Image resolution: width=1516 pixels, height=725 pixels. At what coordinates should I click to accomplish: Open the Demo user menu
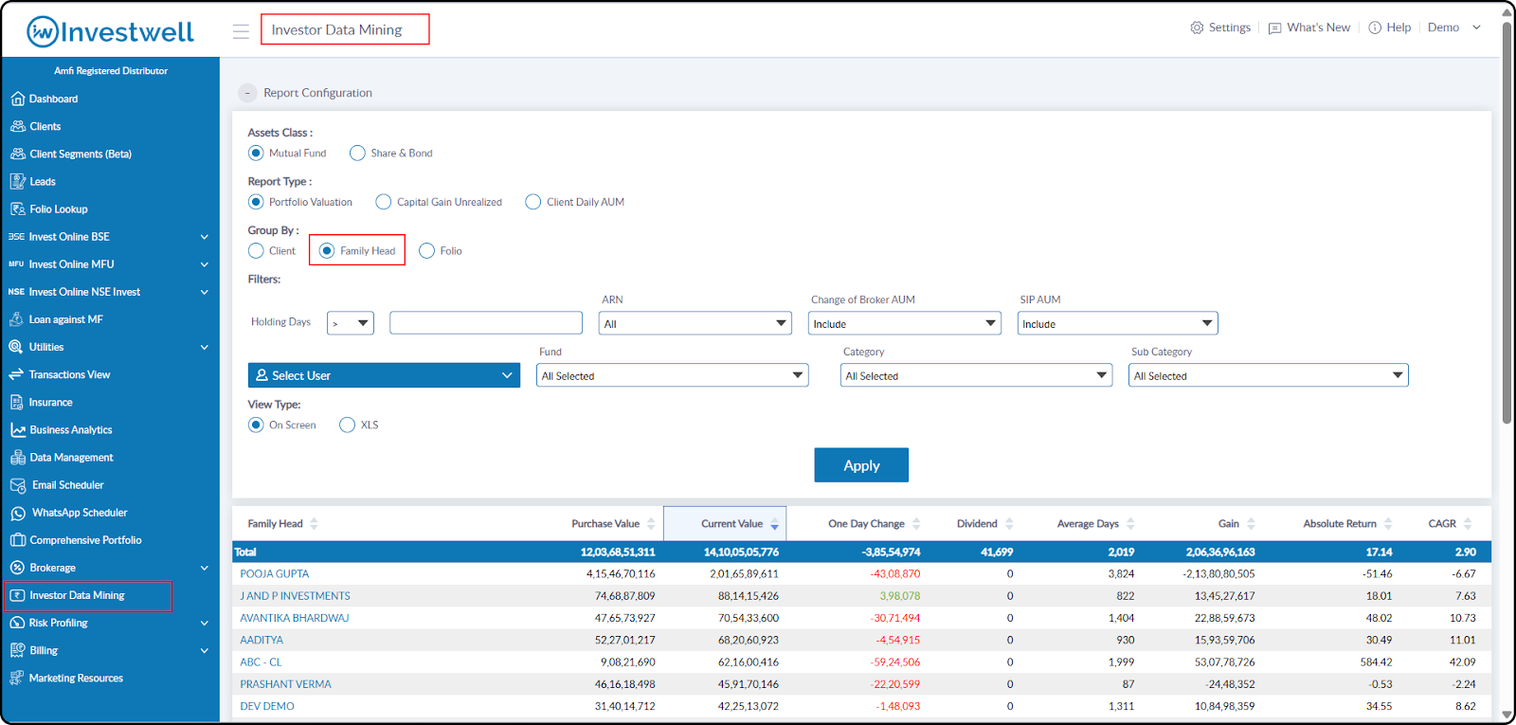pyautogui.click(x=1454, y=27)
